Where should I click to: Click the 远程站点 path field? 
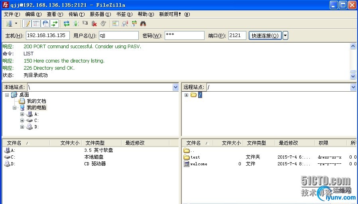tap(278, 87)
